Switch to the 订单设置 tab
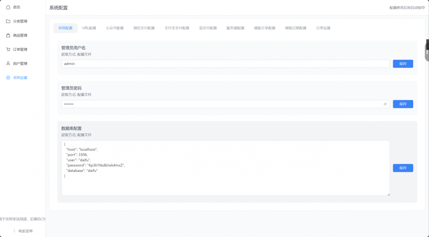Screen dimensions: 429x237 [x=323, y=28]
